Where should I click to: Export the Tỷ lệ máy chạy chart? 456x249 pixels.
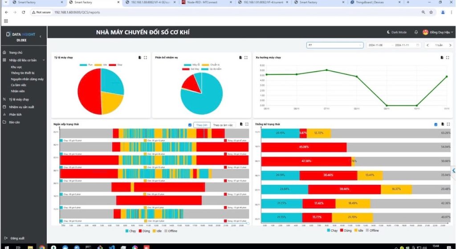coord(140,57)
